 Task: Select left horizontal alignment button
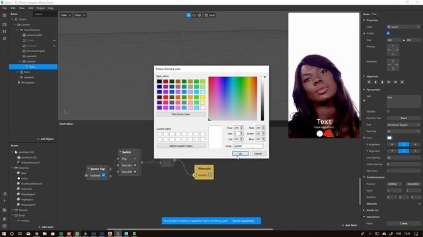pyautogui.click(x=392, y=145)
